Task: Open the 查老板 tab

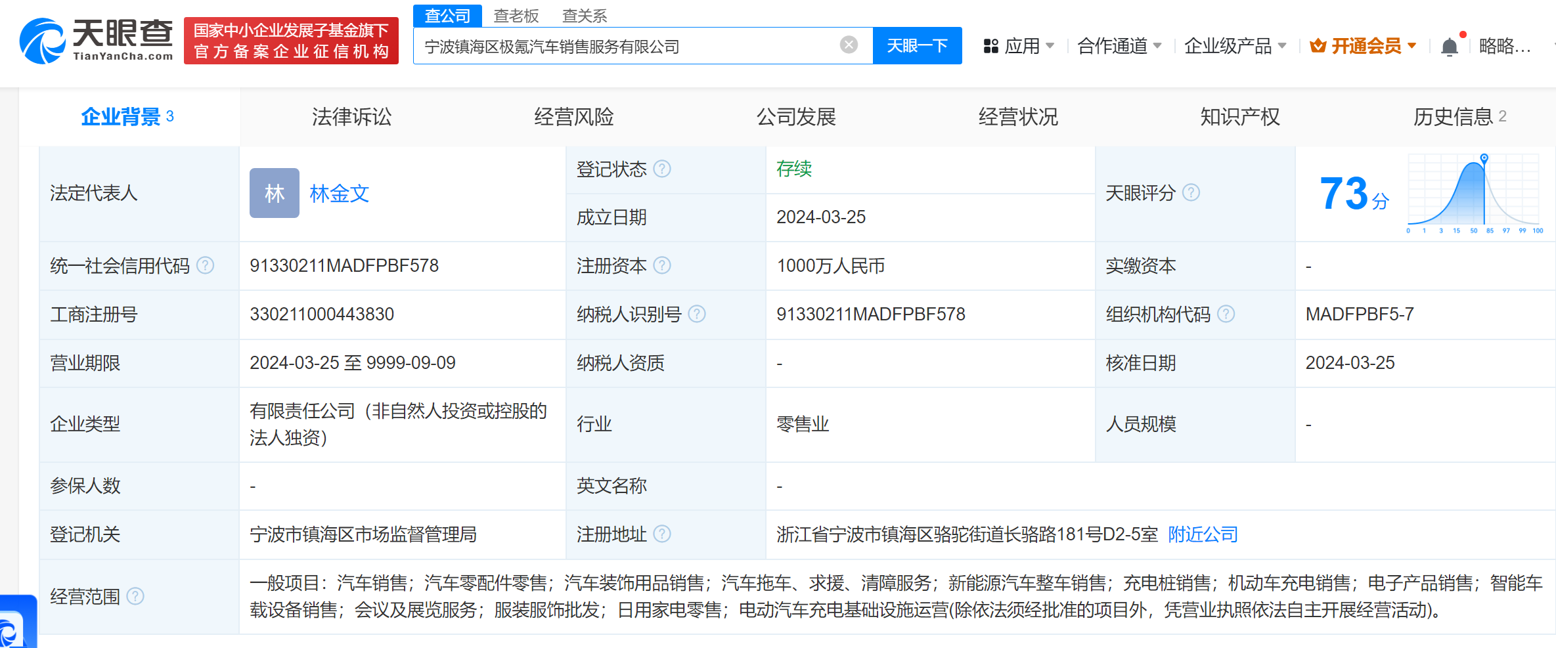Action: pos(516,15)
